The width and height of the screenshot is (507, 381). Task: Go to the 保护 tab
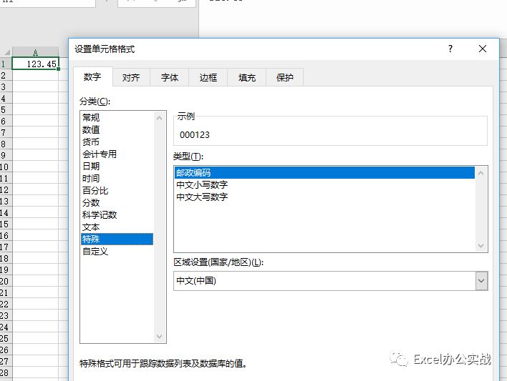click(284, 77)
